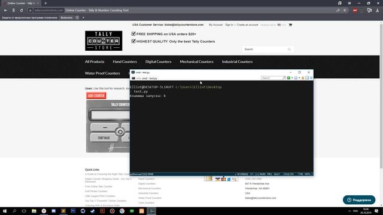This screenshot has width=383, height=215.
Task: Open the Water Proof Counters menu
Action: coord(102,73)
